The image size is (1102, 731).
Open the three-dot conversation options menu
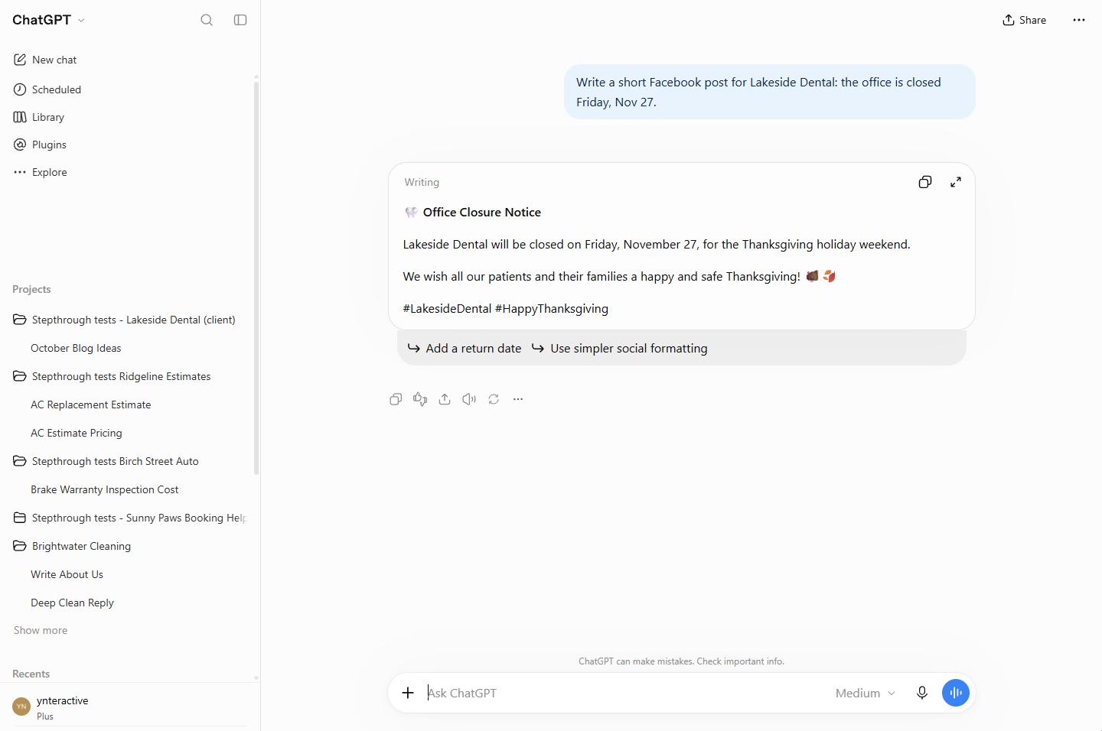coord(1079,20)
